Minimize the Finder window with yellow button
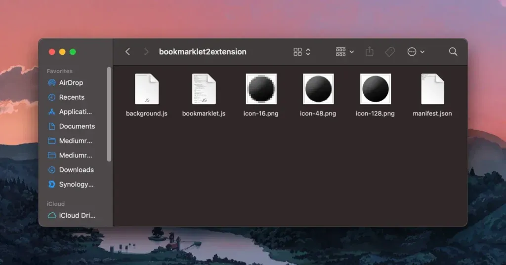This screenshot has height=265, width=506. pos(62,52)
